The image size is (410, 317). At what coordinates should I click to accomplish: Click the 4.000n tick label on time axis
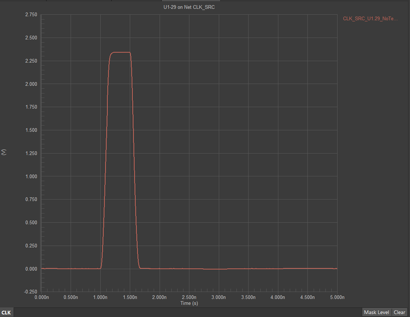278,297
